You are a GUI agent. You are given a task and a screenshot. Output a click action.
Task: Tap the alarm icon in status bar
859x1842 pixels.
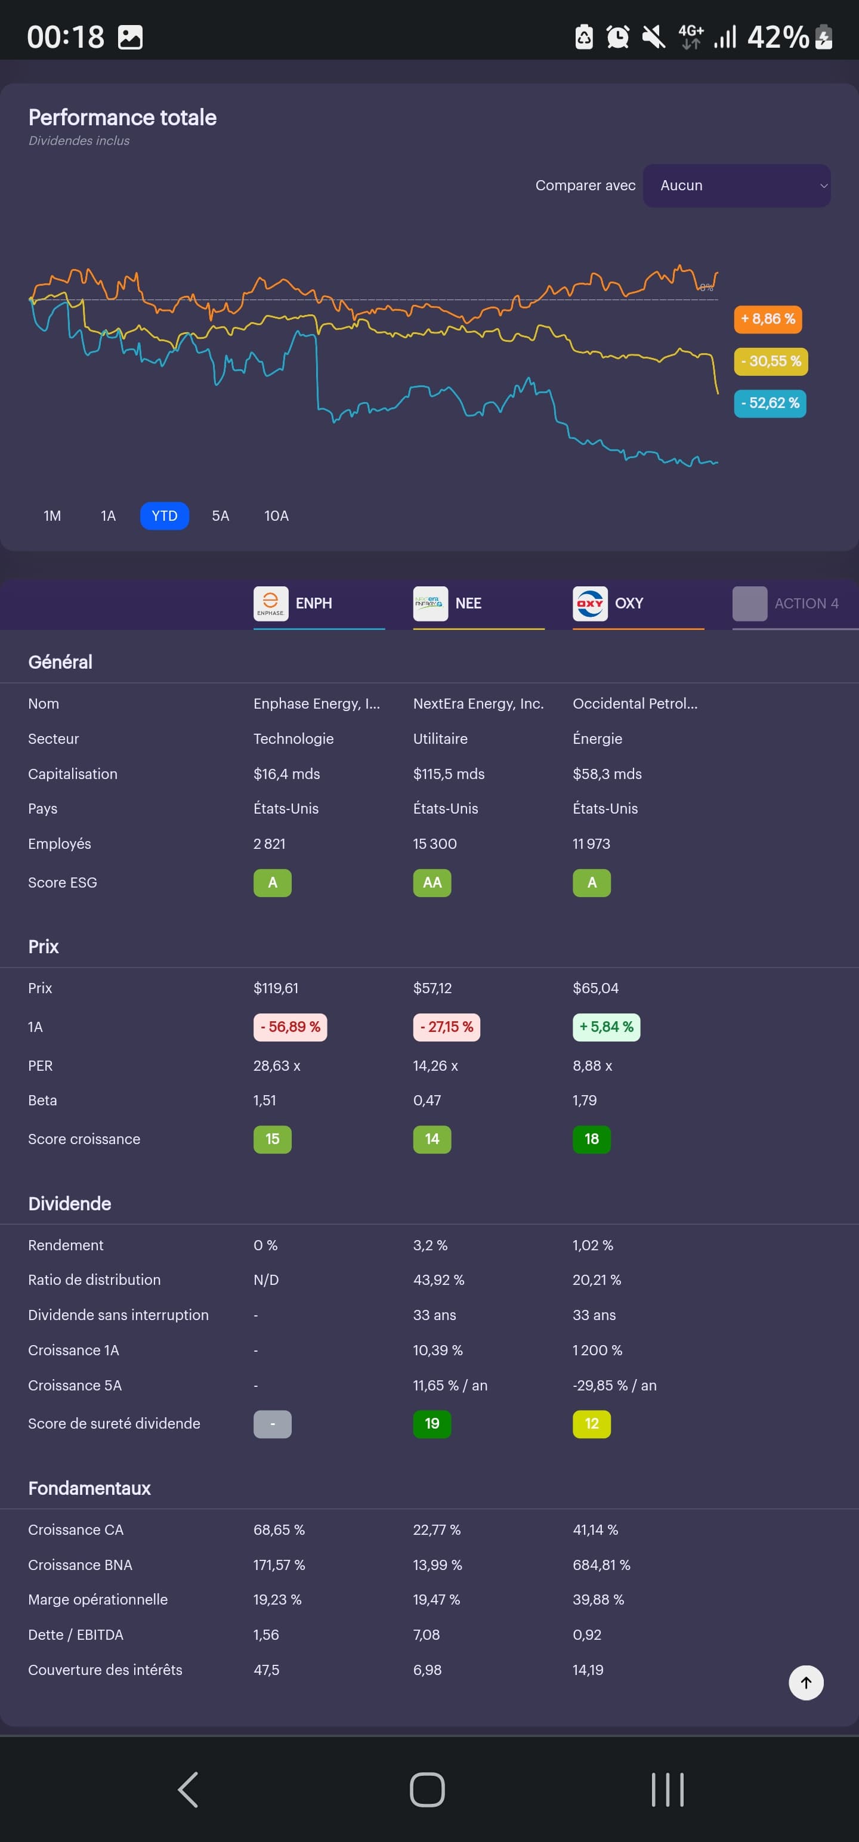click(x=617, y=37)
